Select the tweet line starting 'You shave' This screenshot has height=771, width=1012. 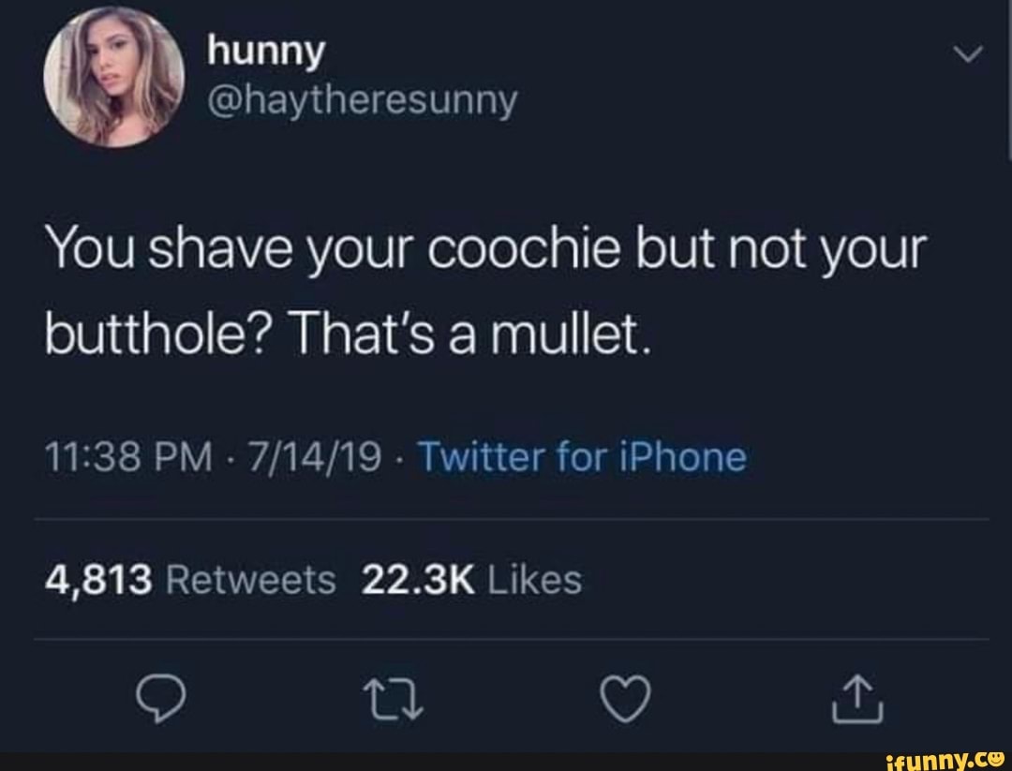point(486,250)
